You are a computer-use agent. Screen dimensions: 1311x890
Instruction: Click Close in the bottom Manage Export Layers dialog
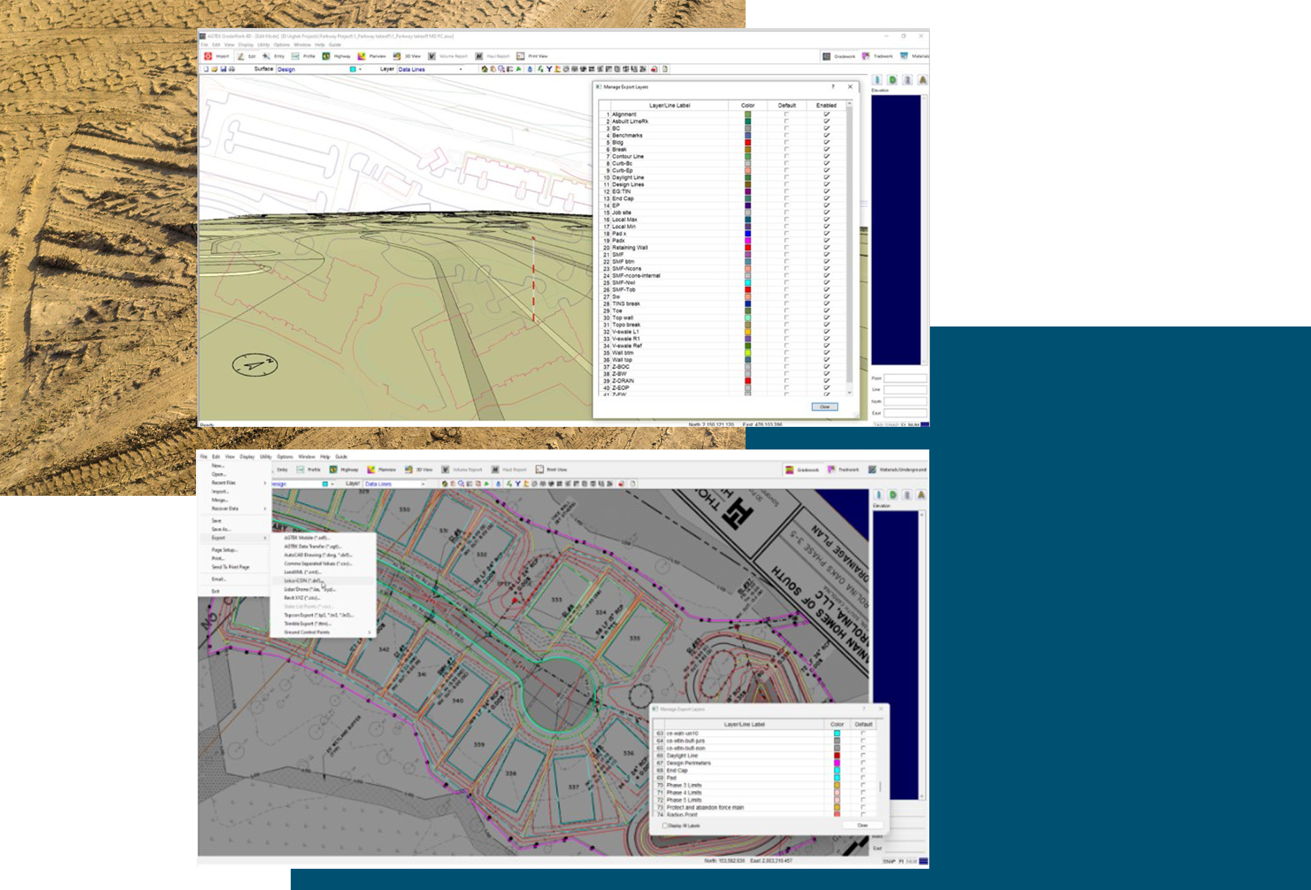[862, 825]
